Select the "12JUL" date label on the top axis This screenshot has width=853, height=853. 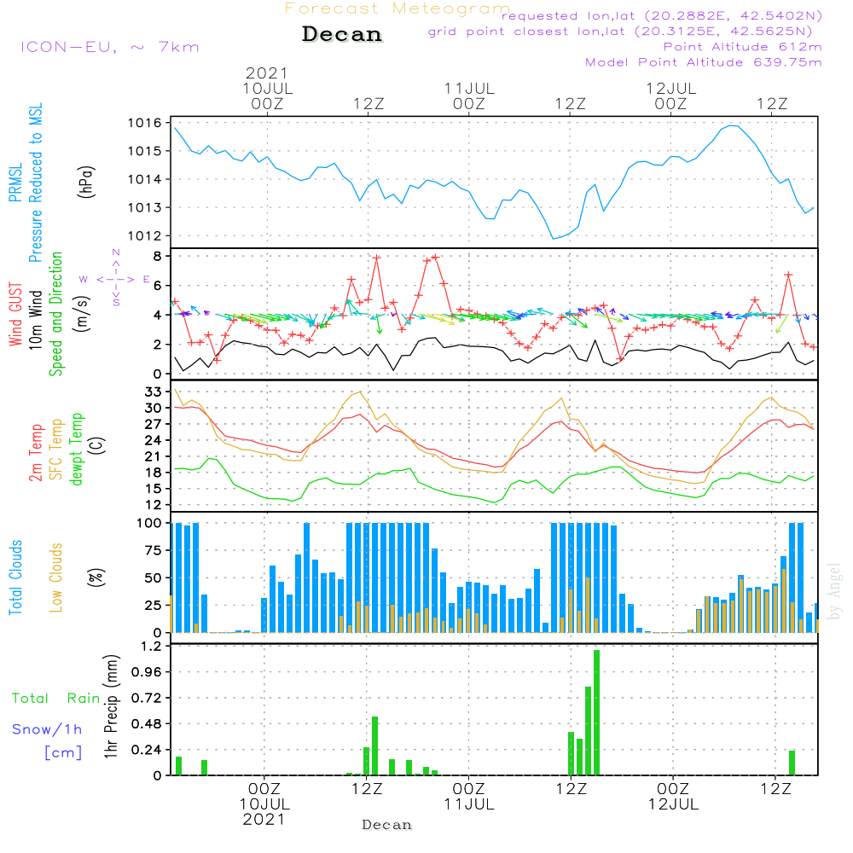670,88
